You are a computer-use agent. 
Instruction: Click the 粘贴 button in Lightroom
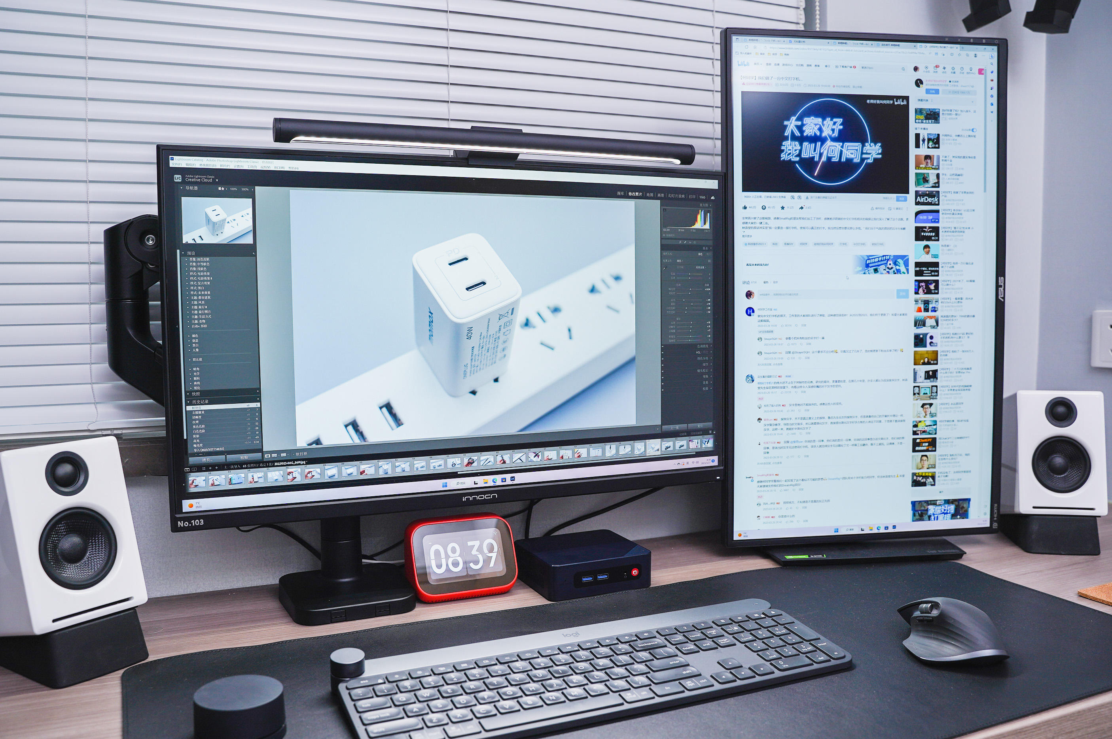click(244, 457)
